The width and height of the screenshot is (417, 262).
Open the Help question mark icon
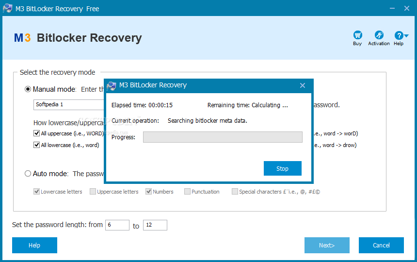click(399, 35)
